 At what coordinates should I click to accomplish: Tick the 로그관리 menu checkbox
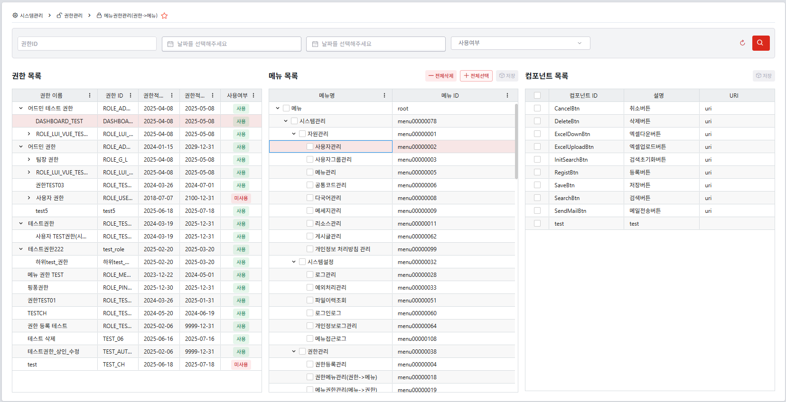(310, 274)
